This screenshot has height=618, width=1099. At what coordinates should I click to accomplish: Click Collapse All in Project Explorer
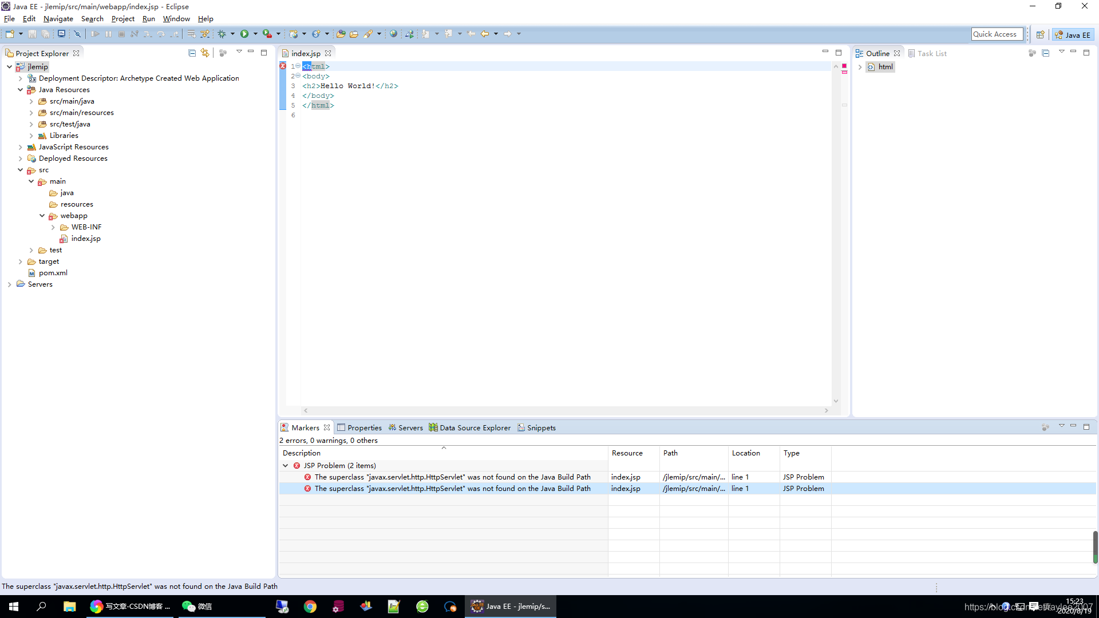click(x=192, y=53)
